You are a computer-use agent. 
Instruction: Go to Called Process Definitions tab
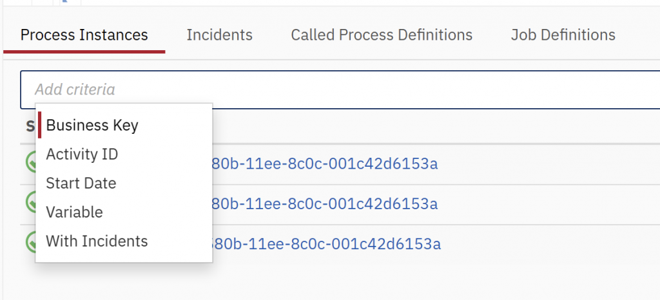(x=382, y=35)
